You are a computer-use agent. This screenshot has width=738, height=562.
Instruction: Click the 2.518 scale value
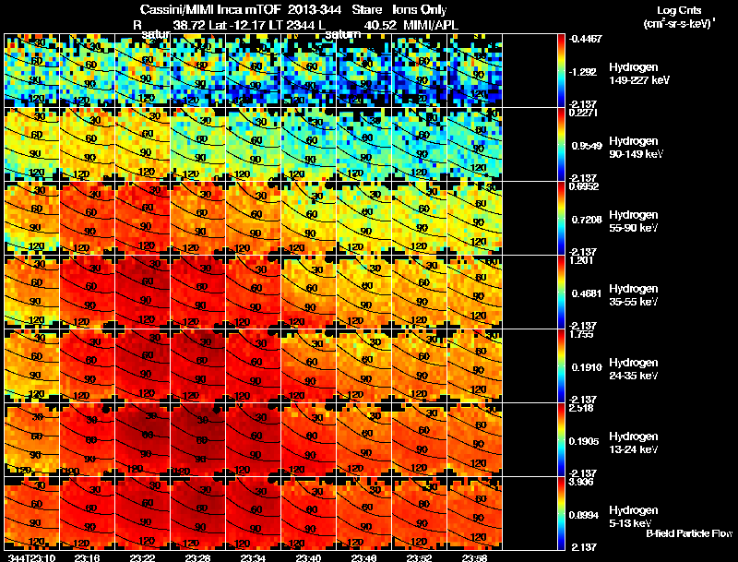tap(581, 408)
